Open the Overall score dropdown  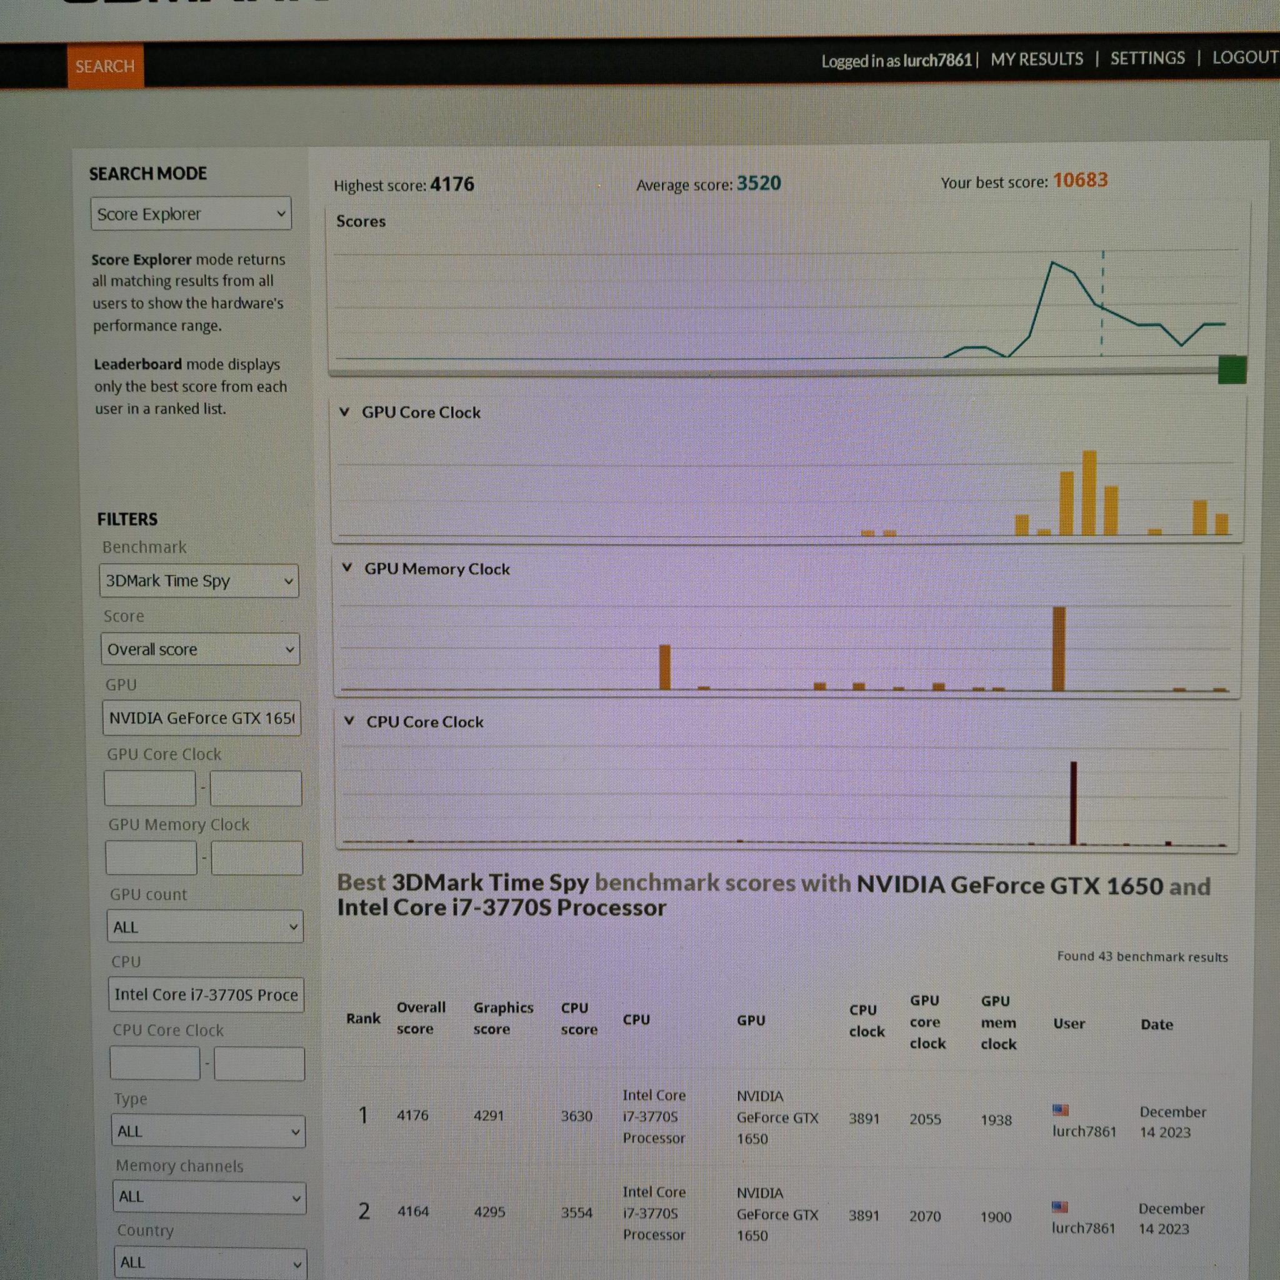(x=200, y=649)
